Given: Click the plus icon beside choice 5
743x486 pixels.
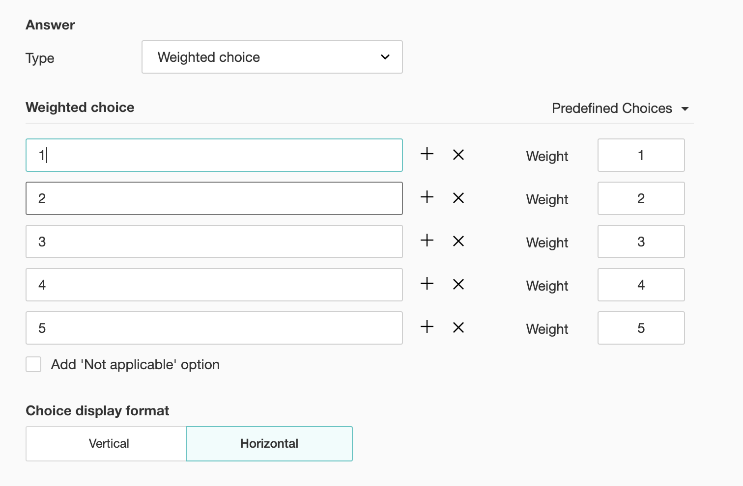Looking at the screenshot, I should click(x=427, y=327).
